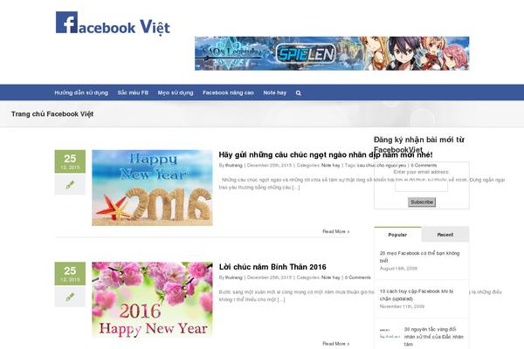524x349 pixels.
Task: Open the Mẹo sử dụng menu
Action: 176,92
